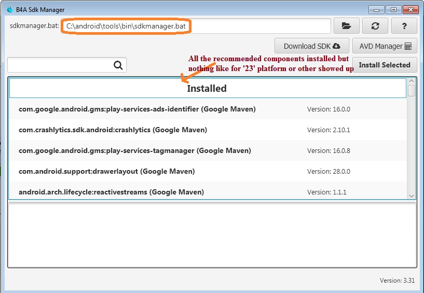The height and width of the screenshot is (293, 424).
Task: Click Version: 28.0.0 text
Action: tap(329, 172)
